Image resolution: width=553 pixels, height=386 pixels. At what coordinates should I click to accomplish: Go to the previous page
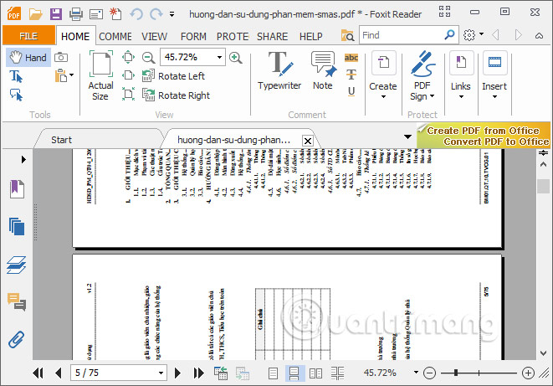(x=59, y=373)
